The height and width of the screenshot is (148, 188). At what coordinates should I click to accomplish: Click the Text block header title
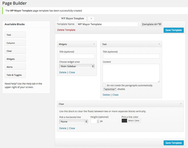click(x=104, y=44)
